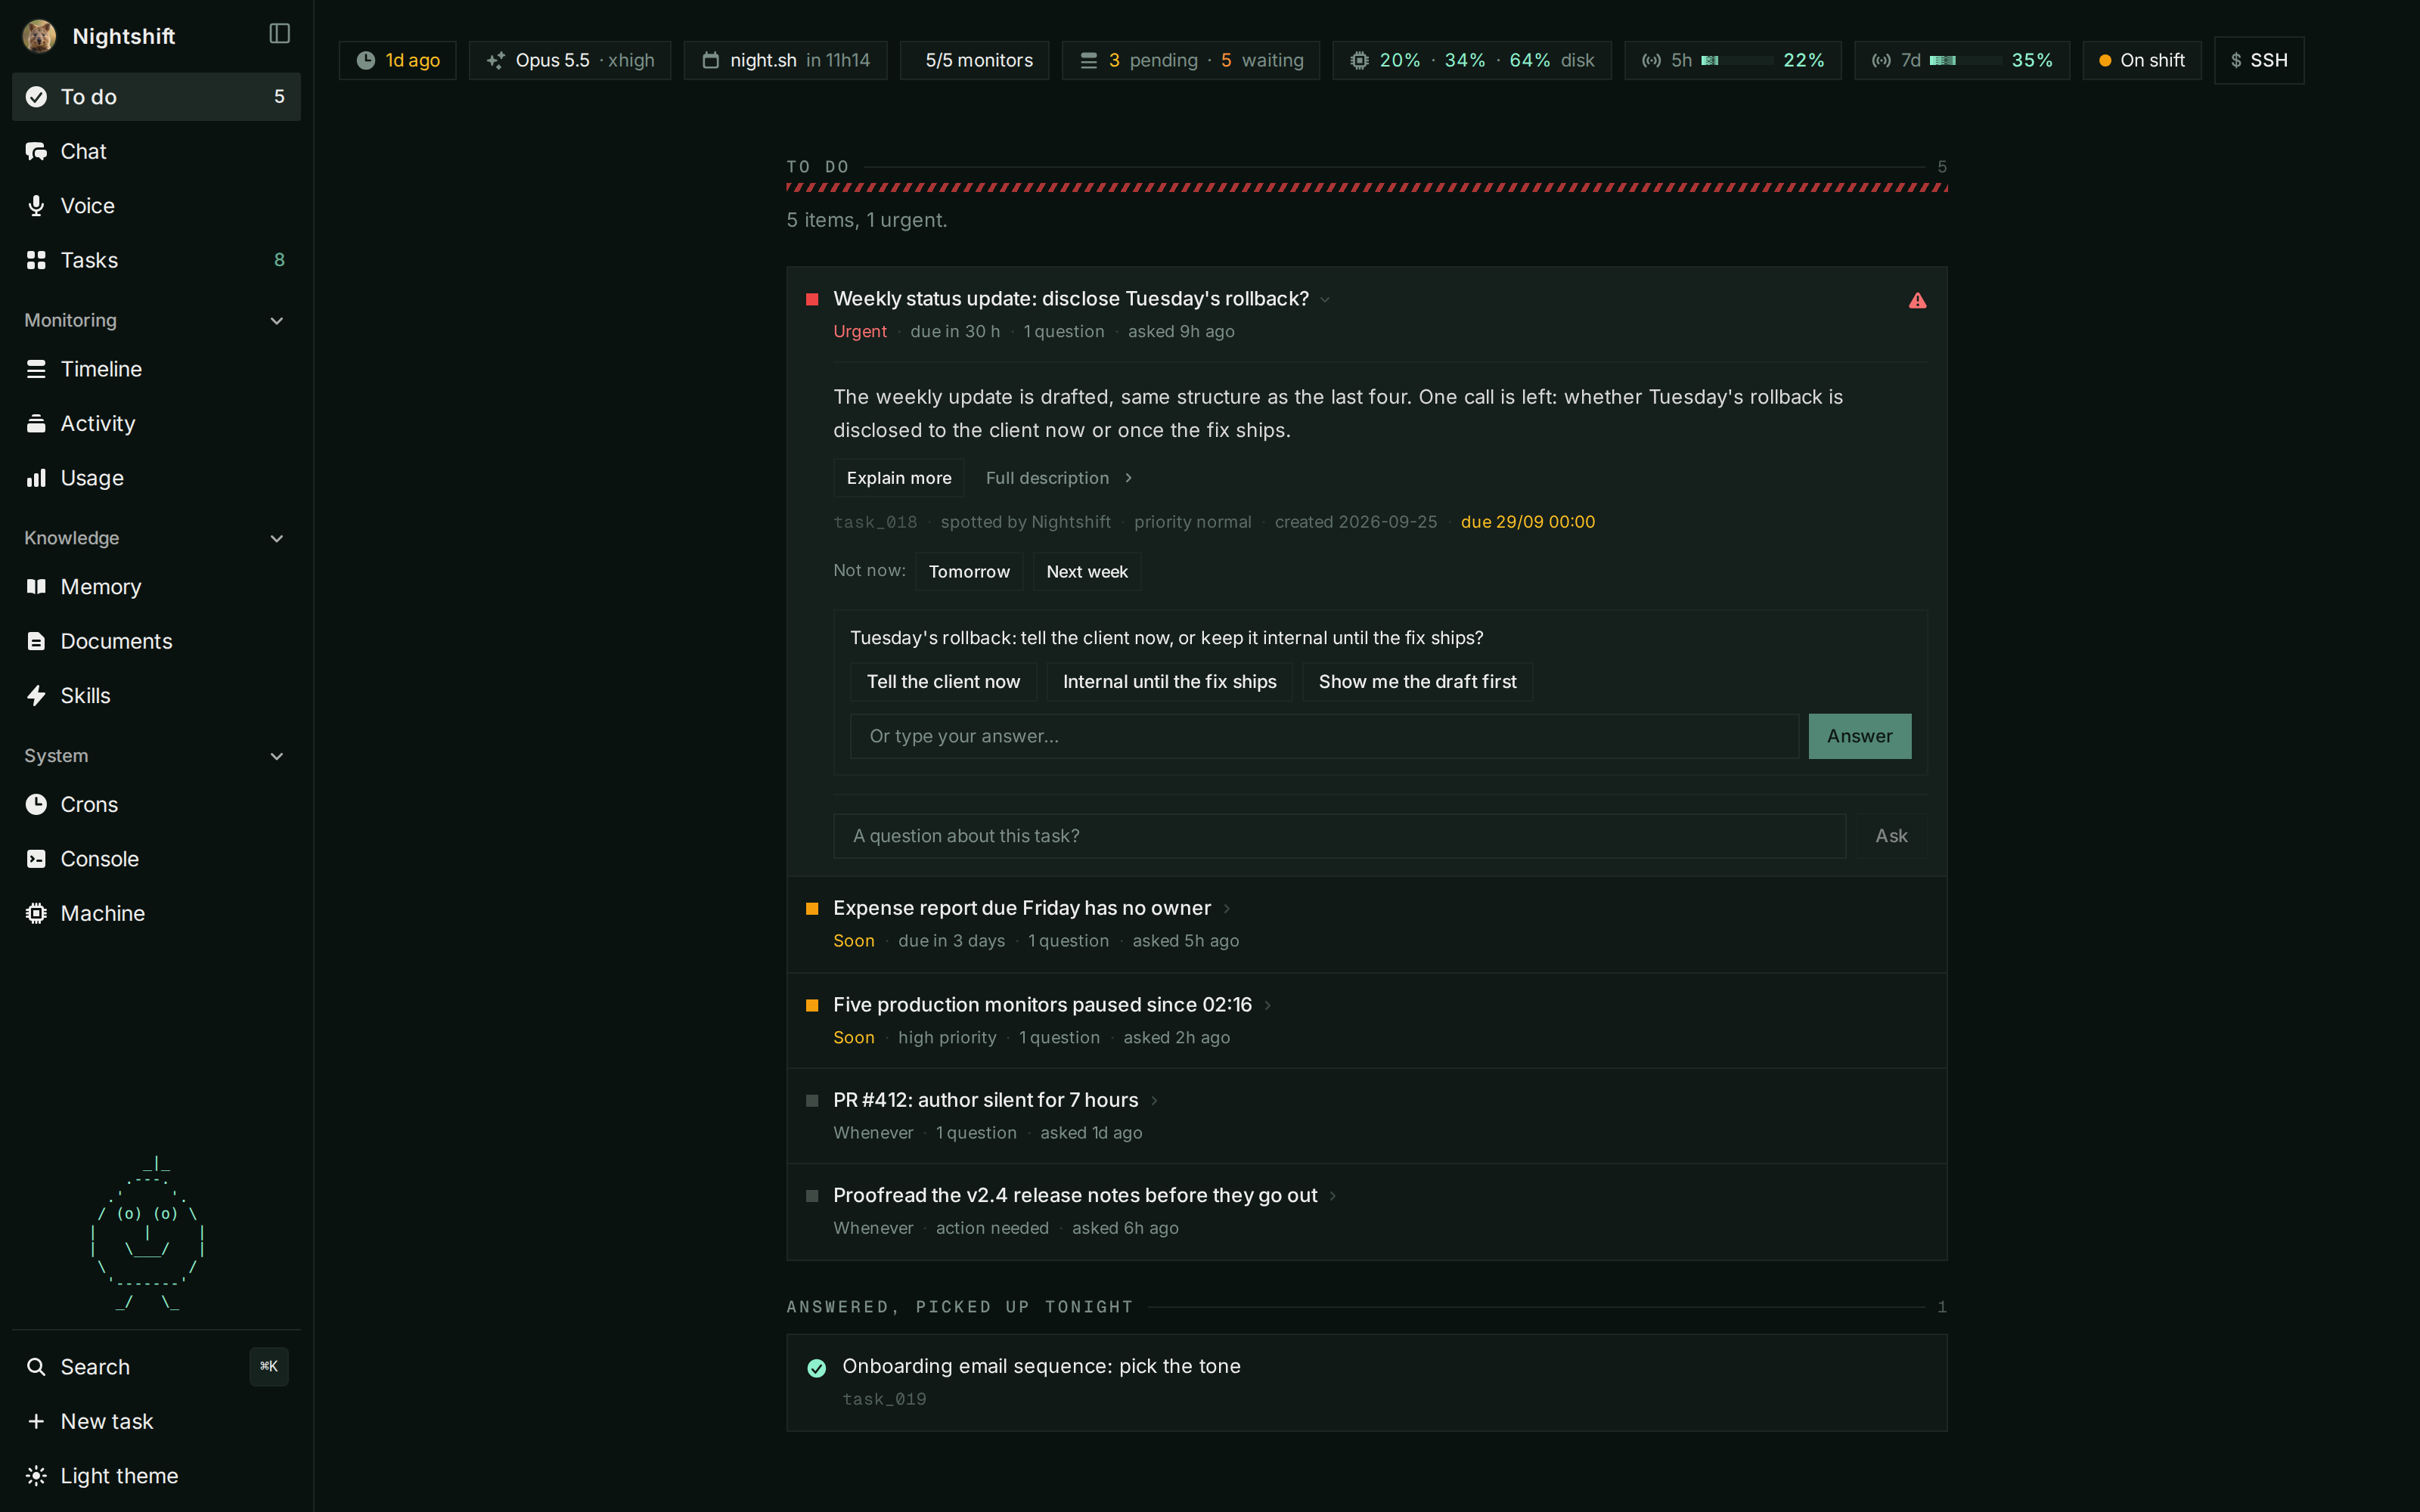Screen dimensions: 2420x1512
Task: Choose Tell the client now
Action: point(943,682)
